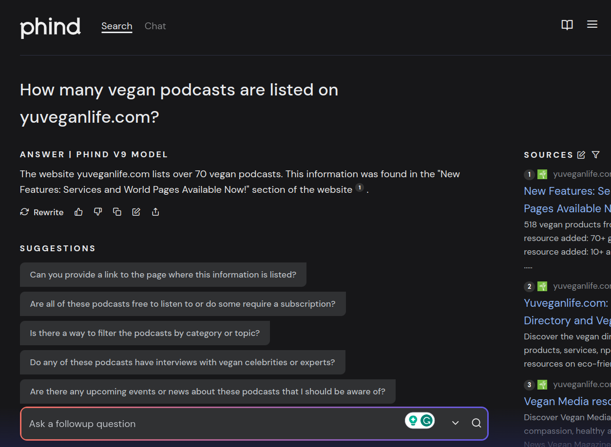Share the answer via share icon

click(155, 212)
